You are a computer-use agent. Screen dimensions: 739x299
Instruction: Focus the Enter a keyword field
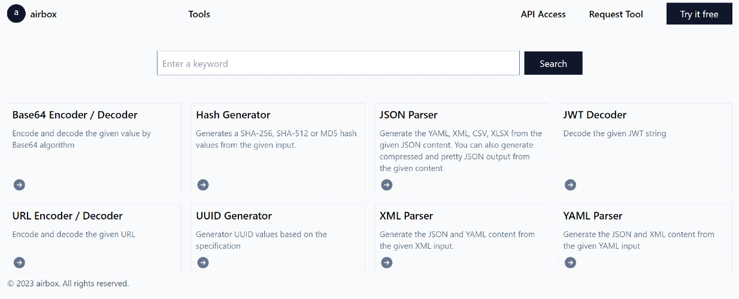pos(338,63)
